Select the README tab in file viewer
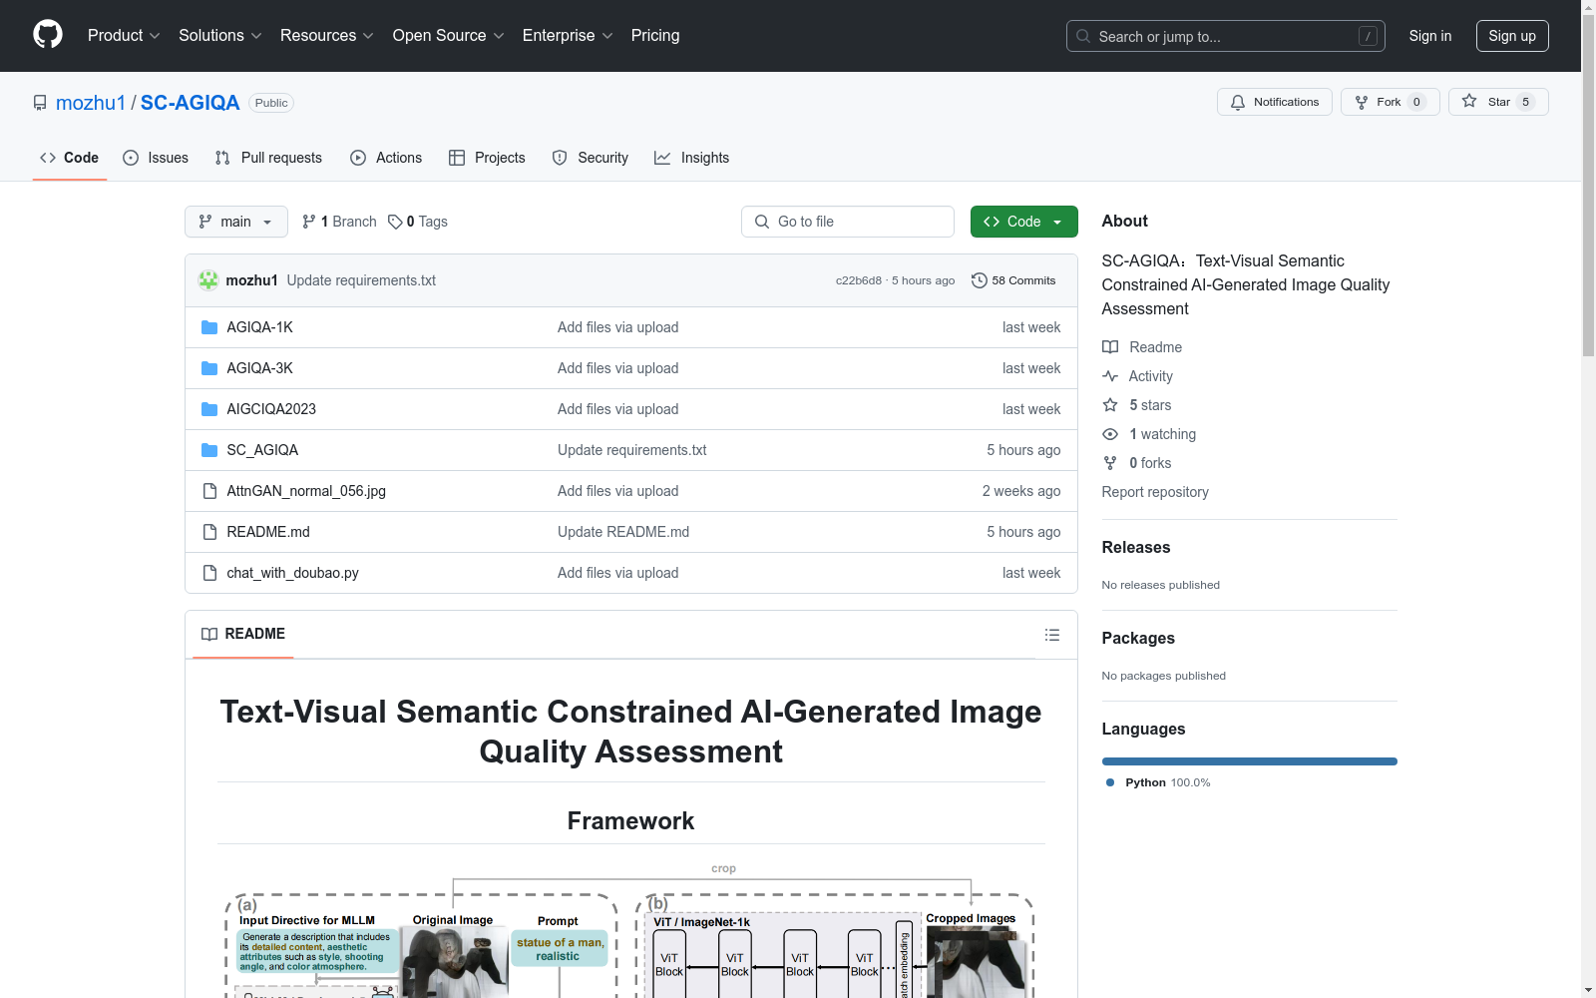The width and height of the screenshot is (1596, 998). 243,634
